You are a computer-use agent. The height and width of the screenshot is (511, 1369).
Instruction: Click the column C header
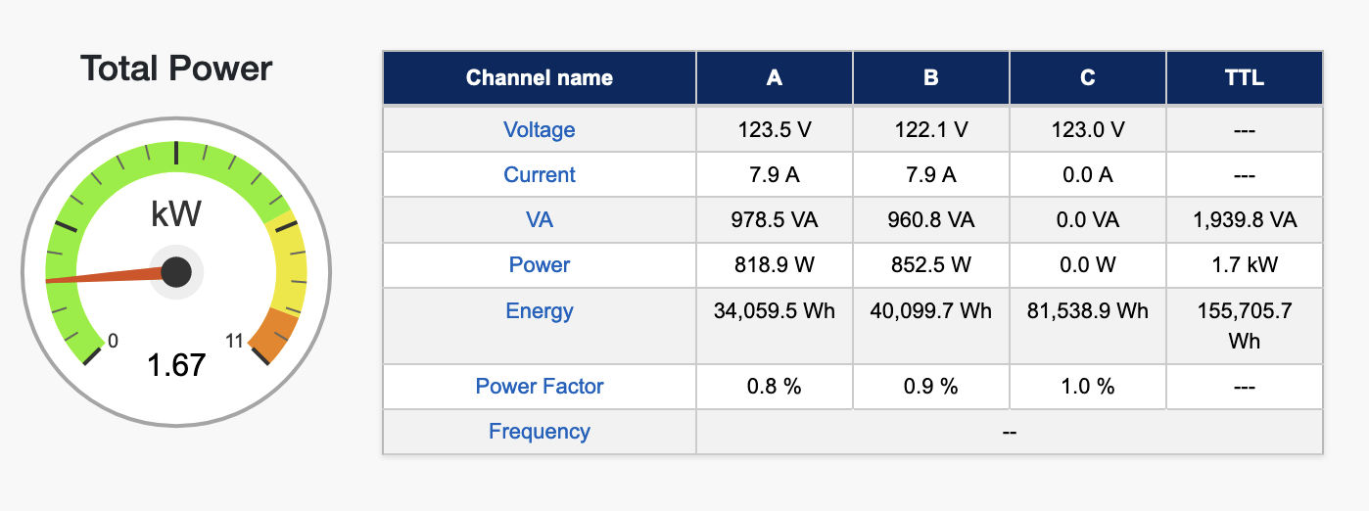(x=1087, y=78)
